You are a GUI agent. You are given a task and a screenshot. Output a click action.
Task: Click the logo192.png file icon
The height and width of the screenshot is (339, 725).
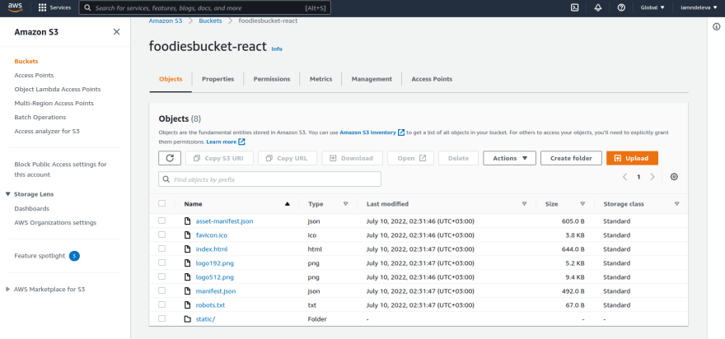click(x=187, y=263)
